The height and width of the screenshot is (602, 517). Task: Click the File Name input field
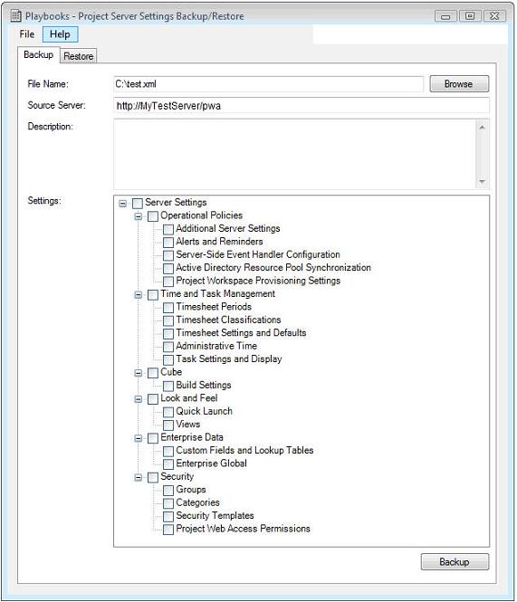tap(269, 83)
